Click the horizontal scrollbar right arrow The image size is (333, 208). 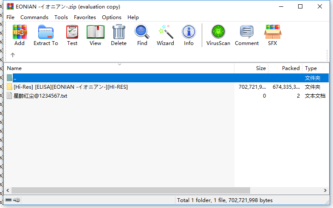click(x=325, y=190)
